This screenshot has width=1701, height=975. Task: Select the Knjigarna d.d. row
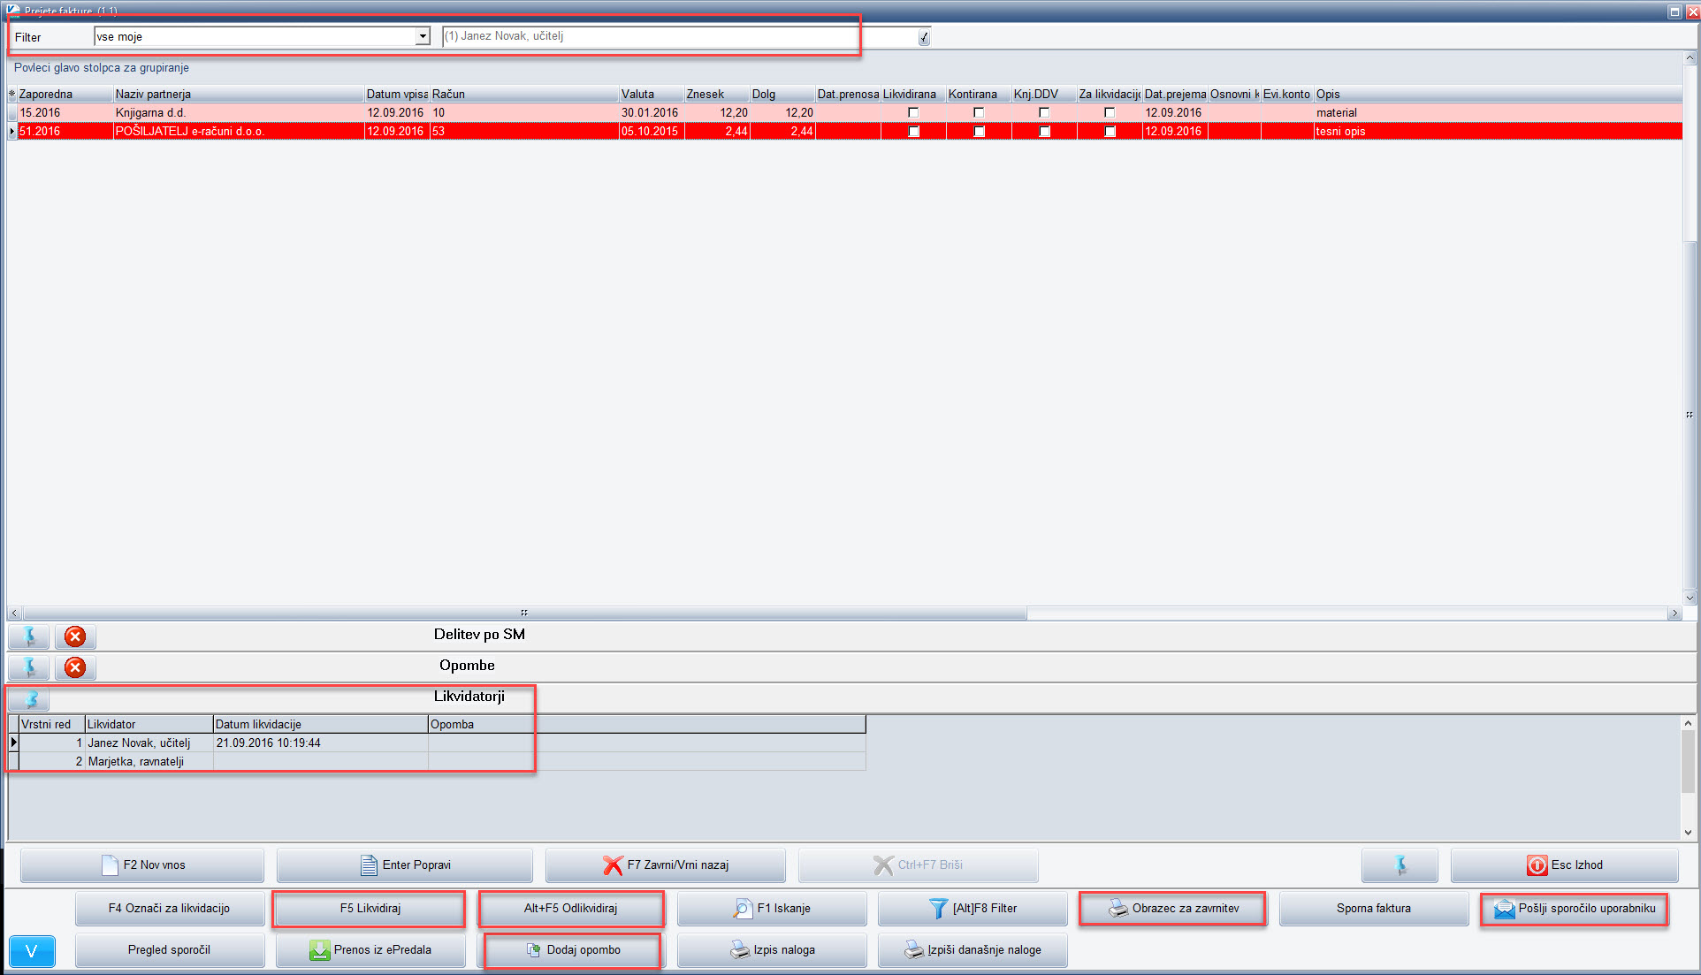click(844, 113)
